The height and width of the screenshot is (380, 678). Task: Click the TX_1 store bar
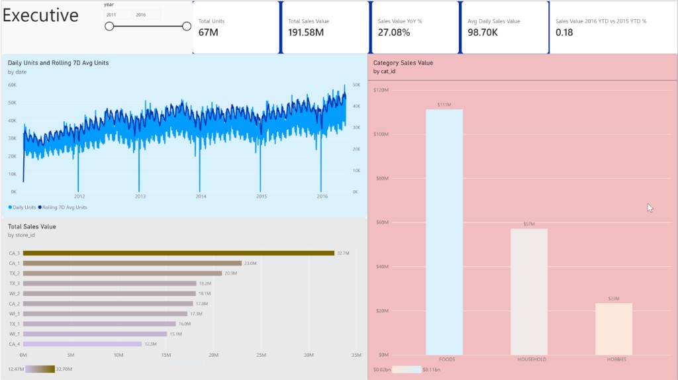(99, 324)
